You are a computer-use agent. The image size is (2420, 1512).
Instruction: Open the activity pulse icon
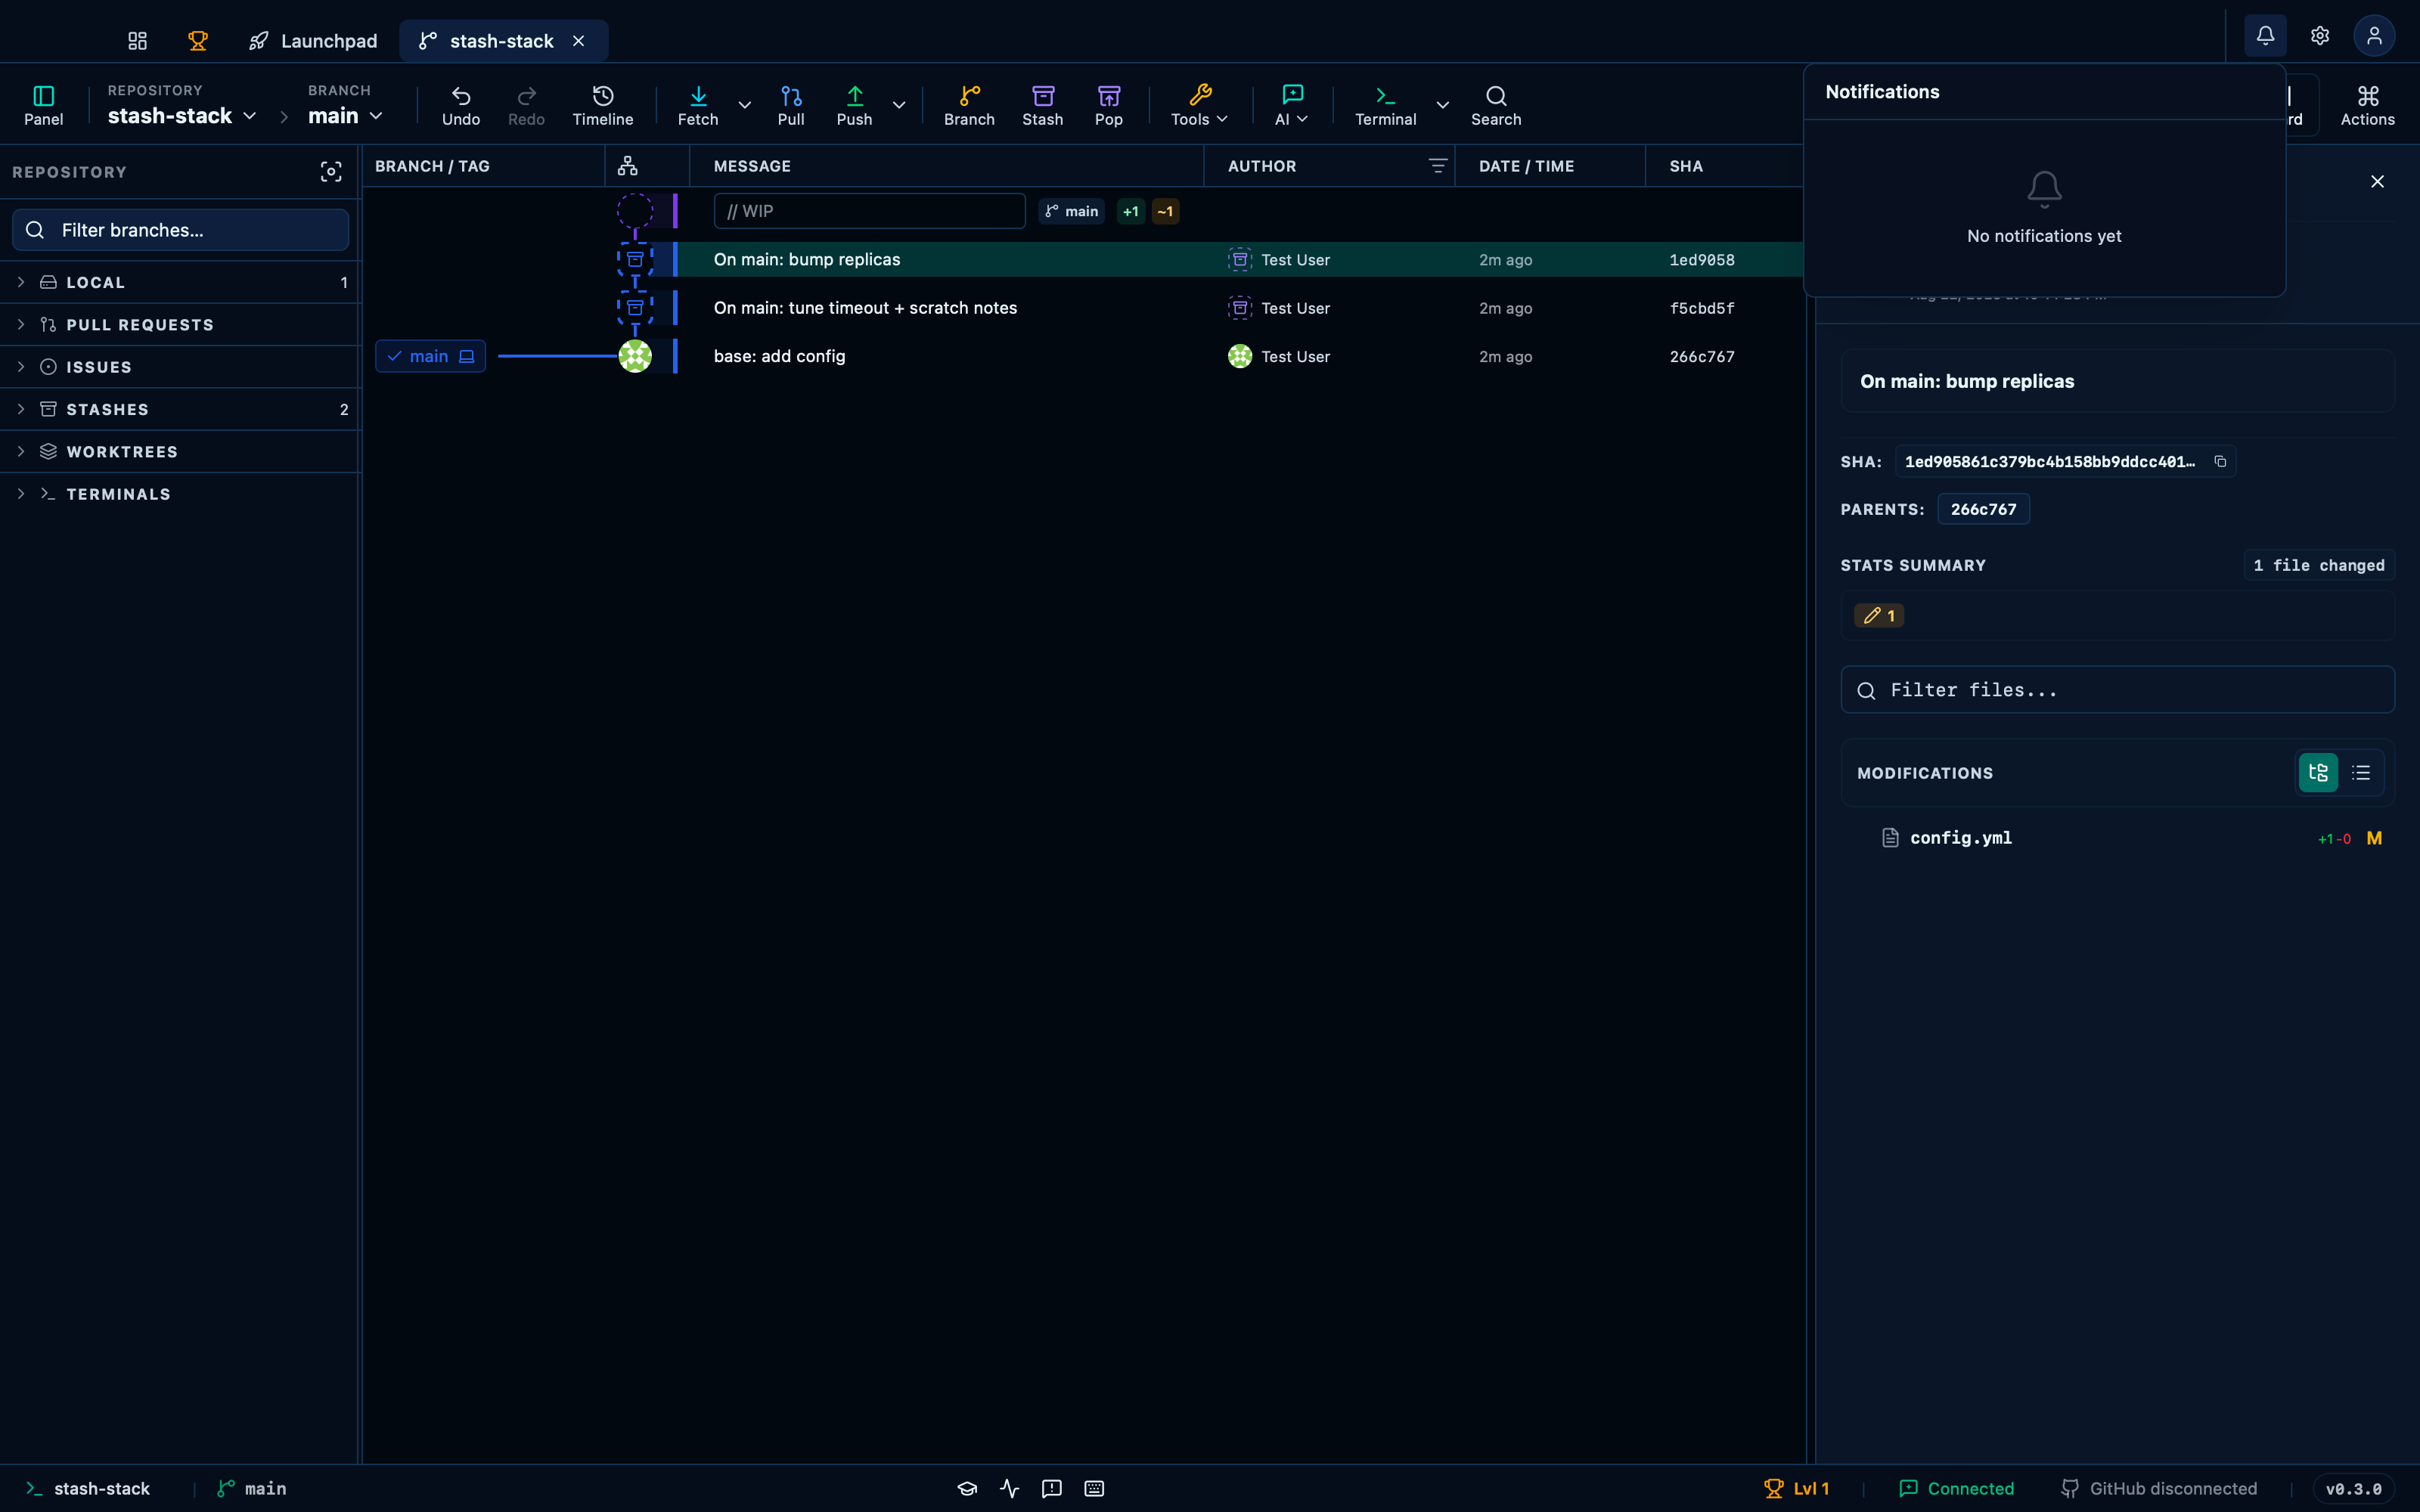click(x=1009, y=1488)
